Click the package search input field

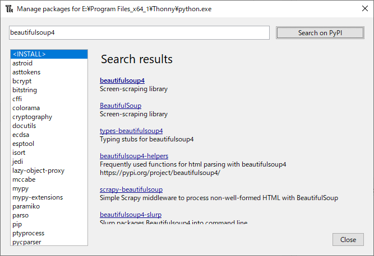(x=139, y=32)
